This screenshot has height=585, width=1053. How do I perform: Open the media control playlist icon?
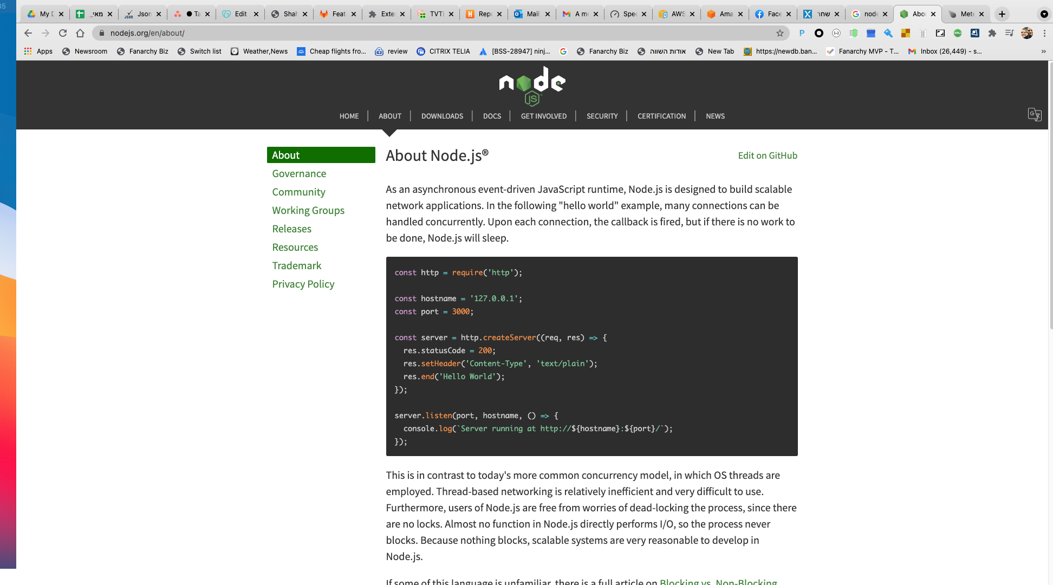point(1009,33)
